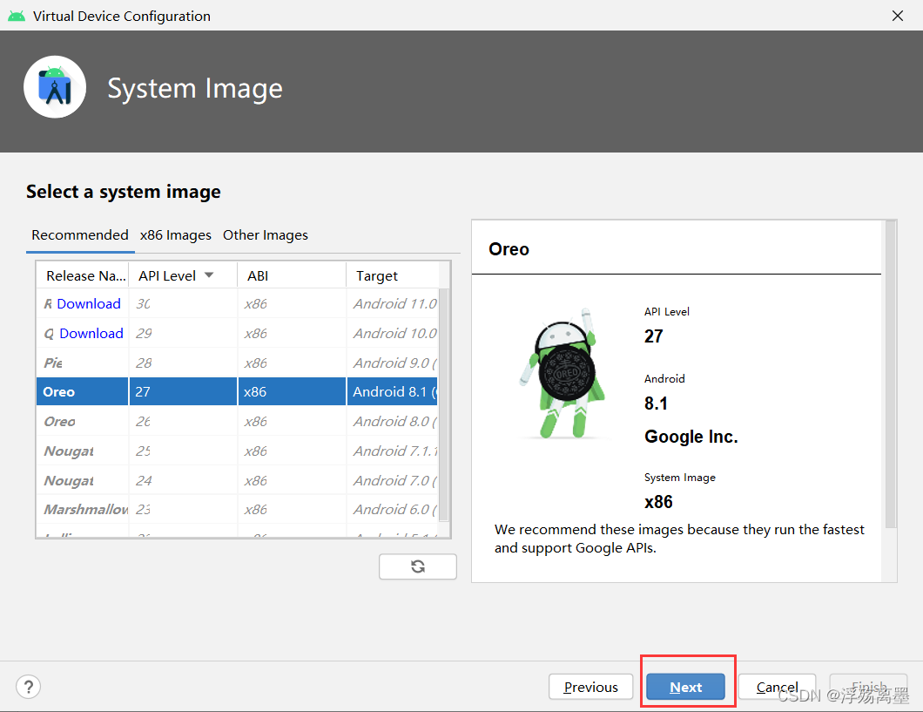This screenshot has height=712, width=923.
Task: Click the Android 9.0 target cell
Action: pyautogui.click(x=394, y=363)
